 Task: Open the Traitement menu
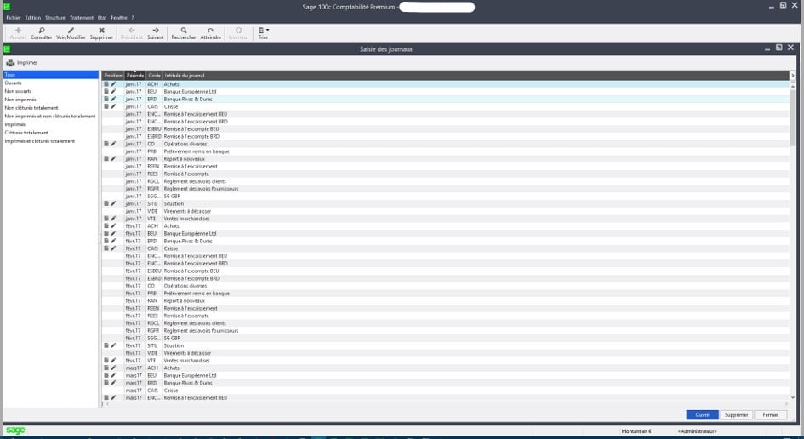point(82,18)
